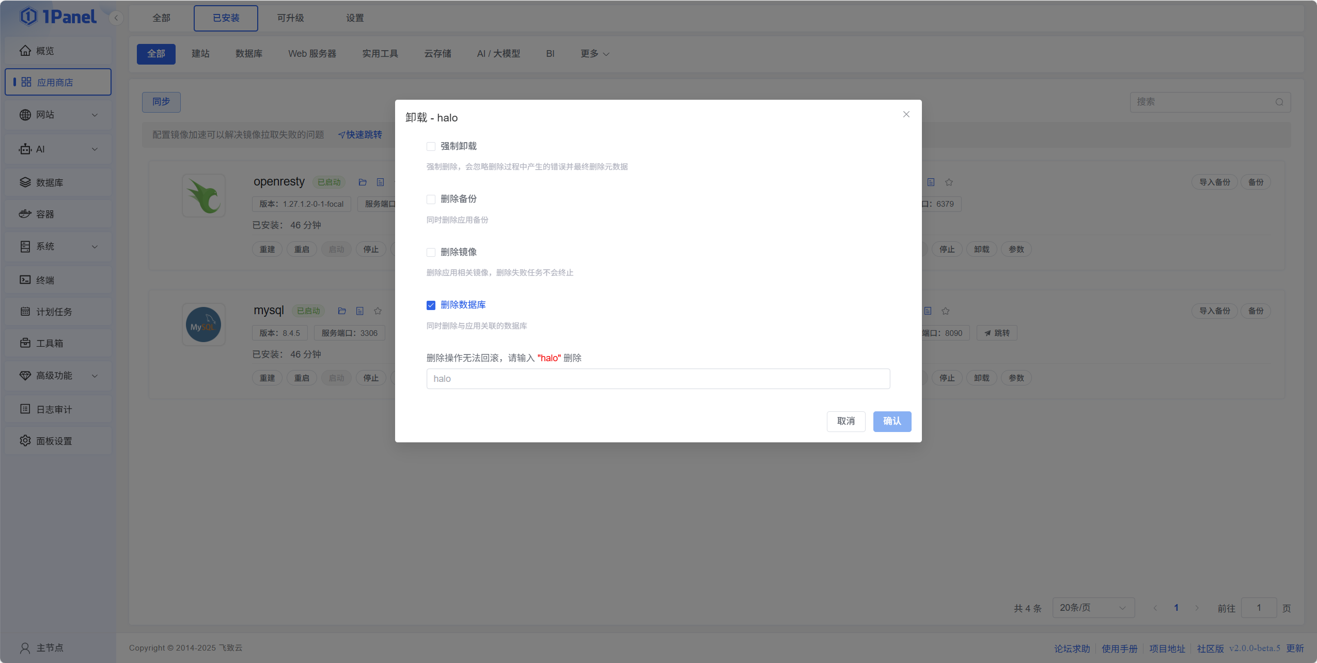The height and width of the screenshot is (663, 1317).
Task: Open folder icon for mysql app
Action: 342,311
